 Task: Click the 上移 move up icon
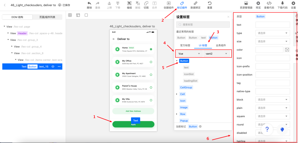[x=110, y=3]
